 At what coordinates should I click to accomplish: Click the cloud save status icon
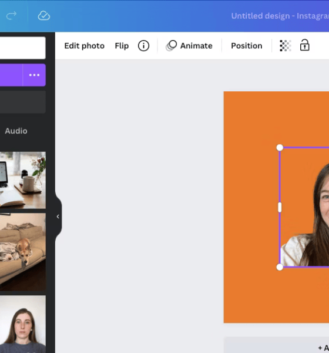[x=44, y=16]
